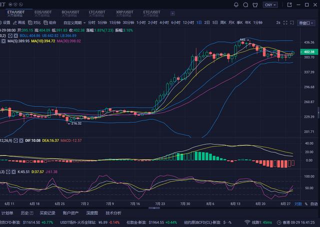This screenshot has width=320, height=227.
Task: Expand the custom period dropdown (自定义周期)
Action: click(x=73, y=22)
